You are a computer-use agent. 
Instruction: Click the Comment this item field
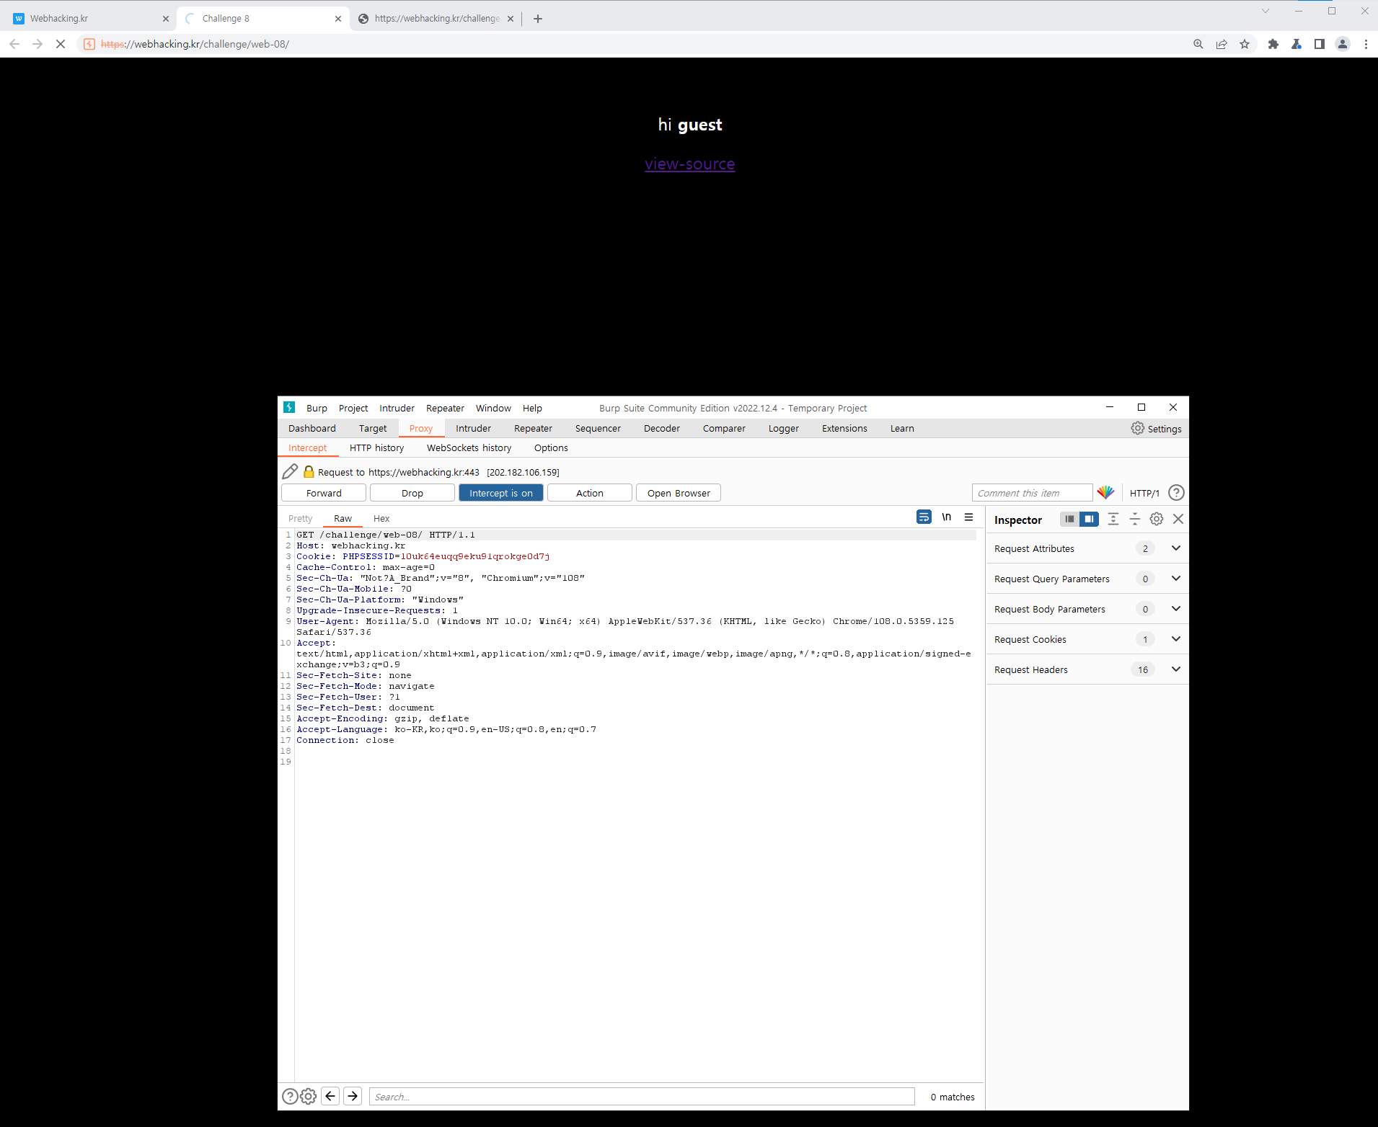(x=1033, y=493)
